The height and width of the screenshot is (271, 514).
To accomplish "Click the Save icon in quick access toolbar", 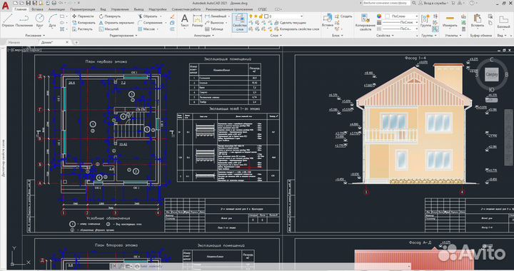I will coord(28,3).
